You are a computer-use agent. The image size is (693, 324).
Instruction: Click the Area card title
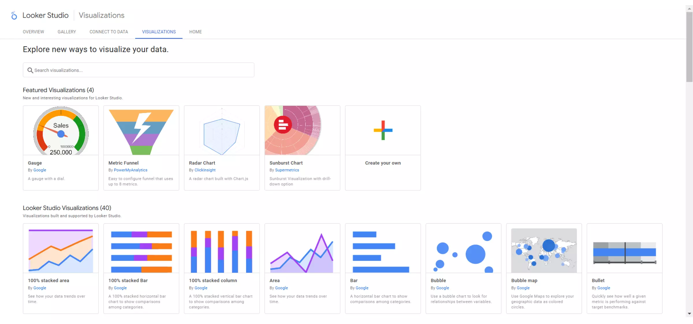(274, 280)
